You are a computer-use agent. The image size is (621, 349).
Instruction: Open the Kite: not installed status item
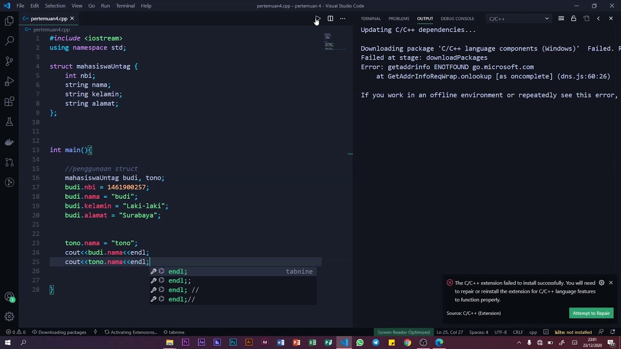[573, 332]
